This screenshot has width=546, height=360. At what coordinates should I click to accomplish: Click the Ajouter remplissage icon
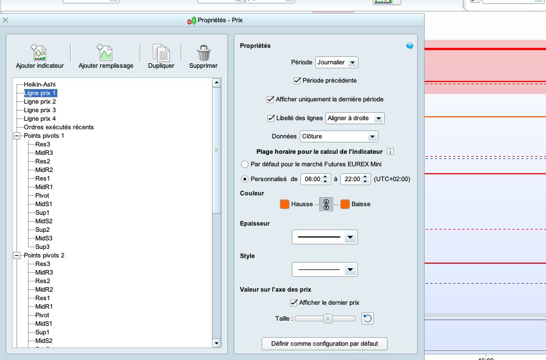[105, 53]
